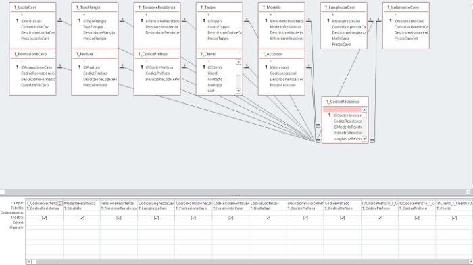The image size is (473, 265).
Task: Click the key icon of IDIsolamentoCavo
Action: 391,21
